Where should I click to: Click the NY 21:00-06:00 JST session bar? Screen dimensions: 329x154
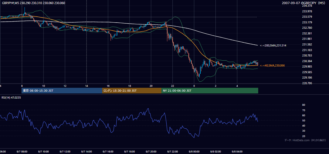pyautogui.click(x=210, y=91)
